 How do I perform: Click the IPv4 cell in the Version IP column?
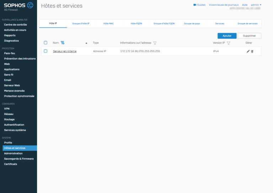pos(216,51)
